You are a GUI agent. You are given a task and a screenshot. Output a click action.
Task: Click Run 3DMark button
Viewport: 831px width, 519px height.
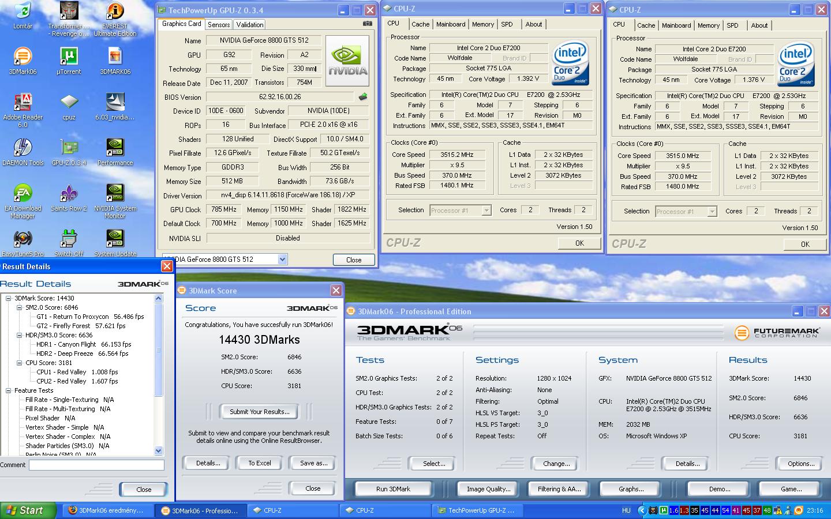click(393, 489)
